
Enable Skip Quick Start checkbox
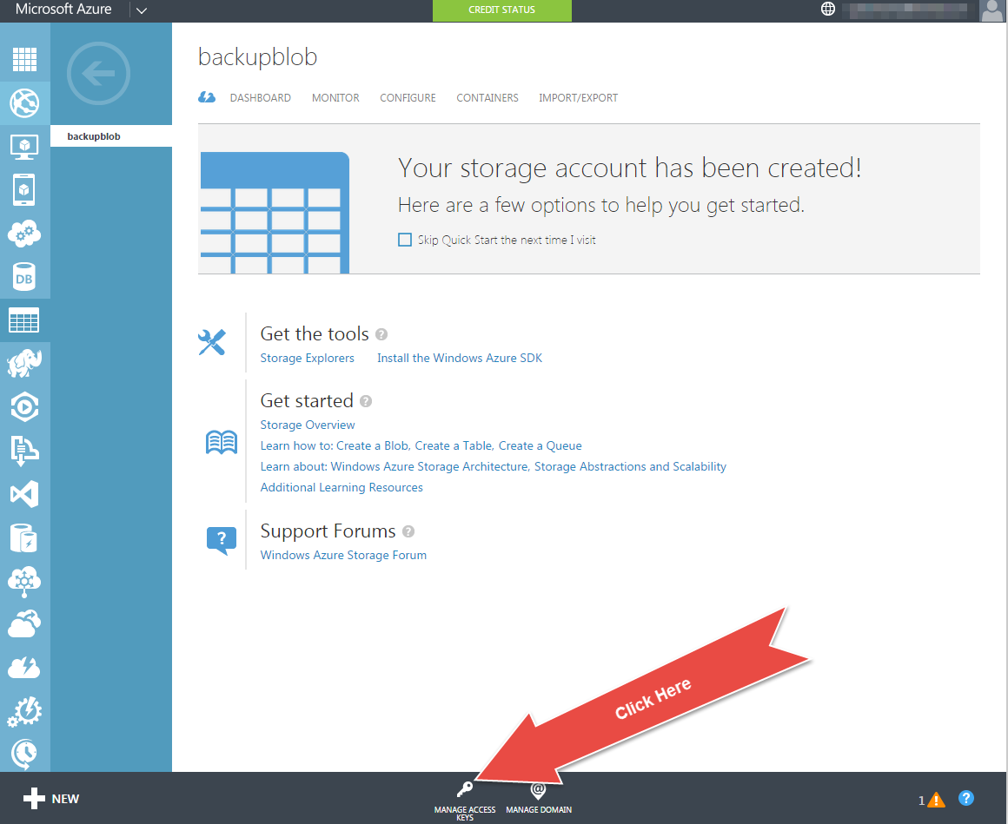[405, 240]
